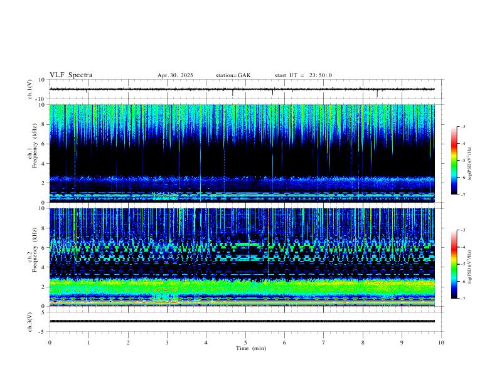Screen dimensions: 497x384
Task: Click the ch.1 spectrogram panel
Action: click(242, 153)
